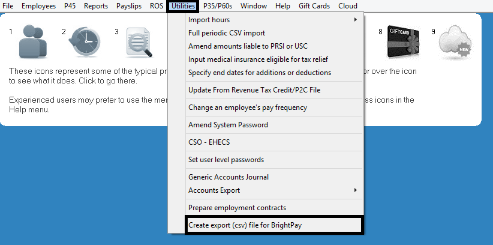Choose Prepare employment contracts

pos(274,208)
